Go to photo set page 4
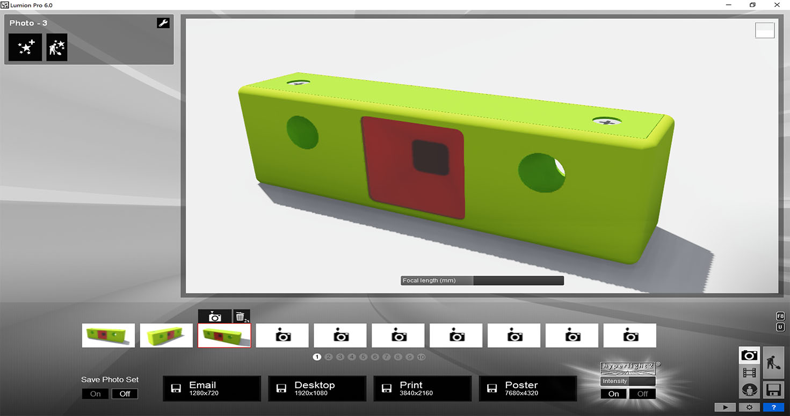The image size is (790, 416). (x=352, y=357)
